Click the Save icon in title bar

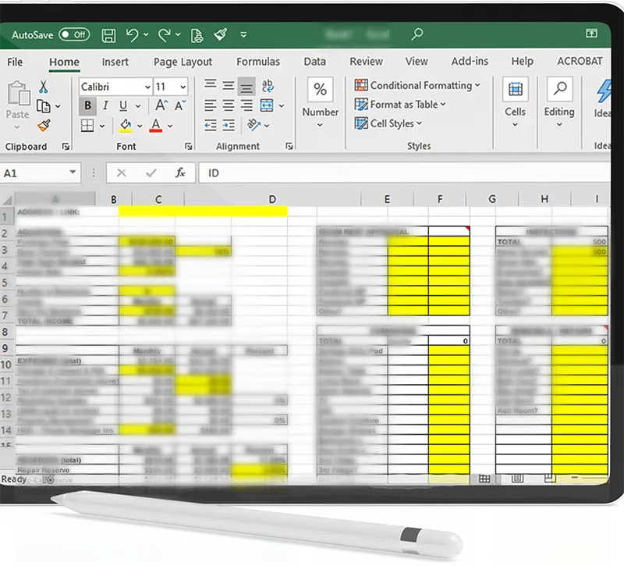[108, 35]
